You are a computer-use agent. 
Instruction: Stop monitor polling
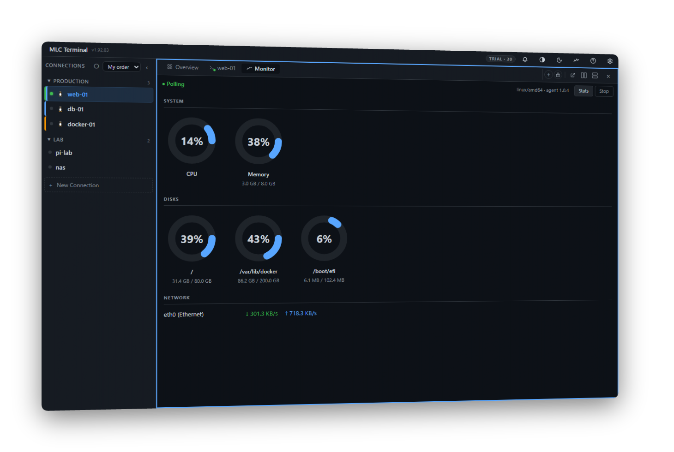click(x=604, y=91)
